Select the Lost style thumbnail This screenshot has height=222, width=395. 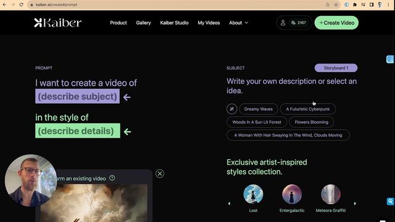point(253,194)
